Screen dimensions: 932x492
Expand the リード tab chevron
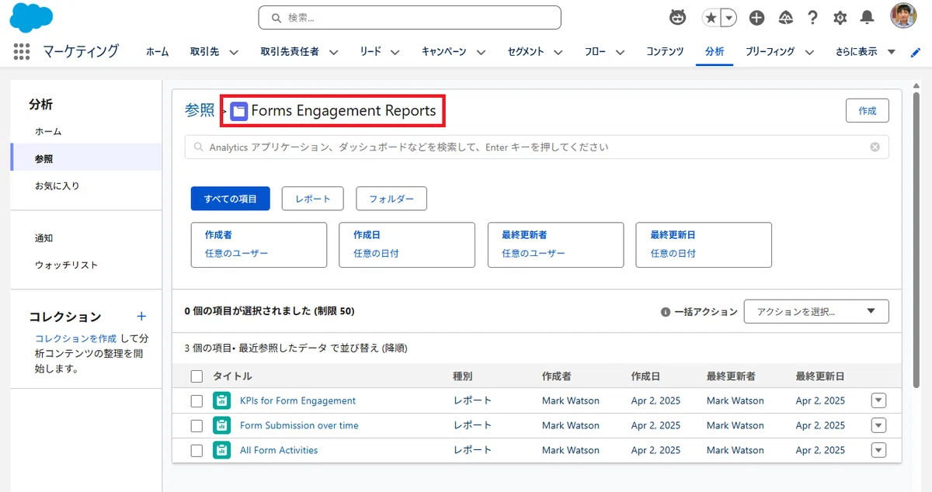(395, 52)
